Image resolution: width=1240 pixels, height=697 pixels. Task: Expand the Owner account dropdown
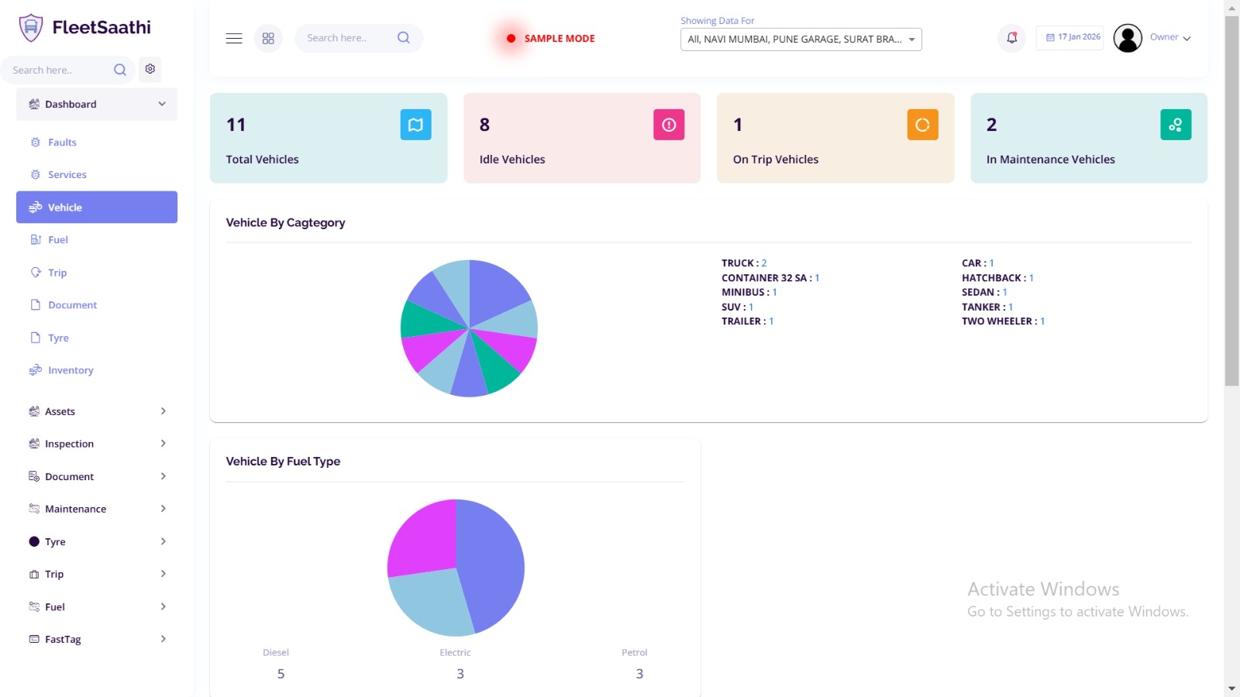pyautogui.click(x=1170, y=37)
